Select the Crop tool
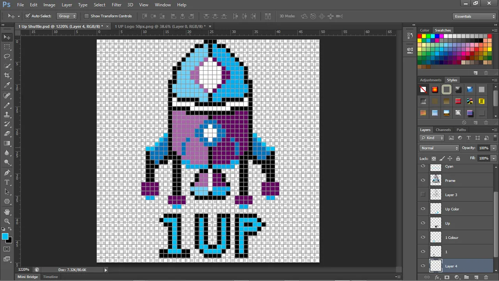Viewport: 499px width, 281px height. [7, 76]
